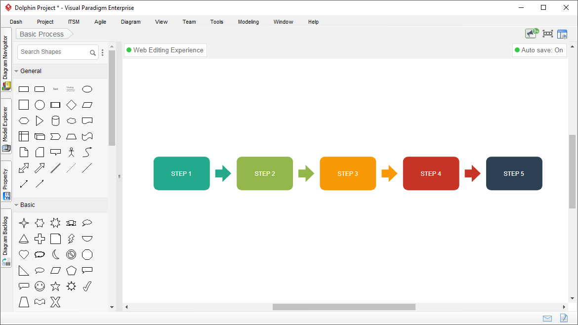Viewport: 578px width, 325px height.
Task: Select the heart shape in Basic
Action: pyautogui.click(x=24, y=255)
